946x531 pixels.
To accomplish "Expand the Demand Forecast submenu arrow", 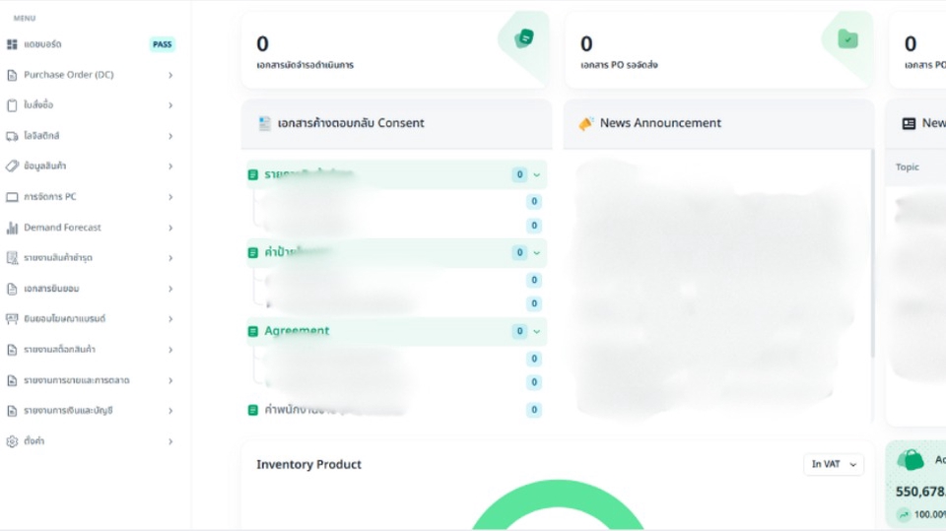I will coord(170,228).
